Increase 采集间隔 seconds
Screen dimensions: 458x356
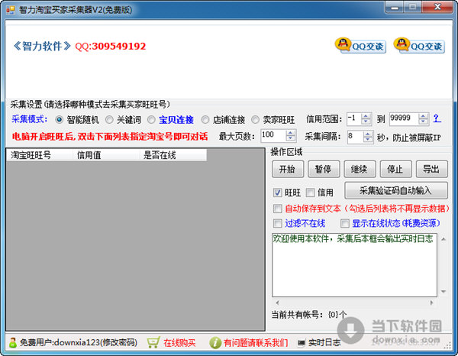pyautogui.click(x=368, y=134)
